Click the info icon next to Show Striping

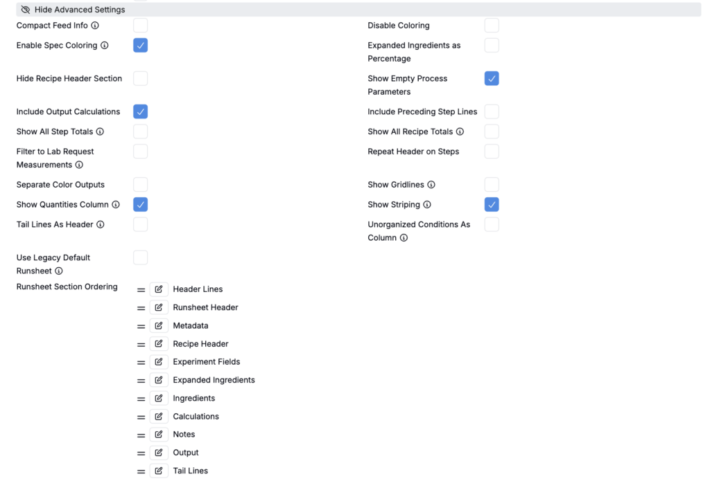click(427, 205)
